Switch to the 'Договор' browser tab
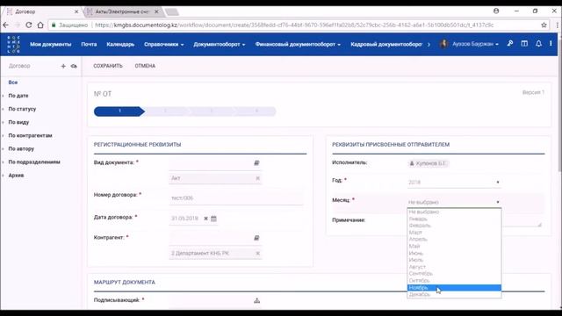Image resolution: width=562 pixels, height=316 pixels. [x=42, y=11]
